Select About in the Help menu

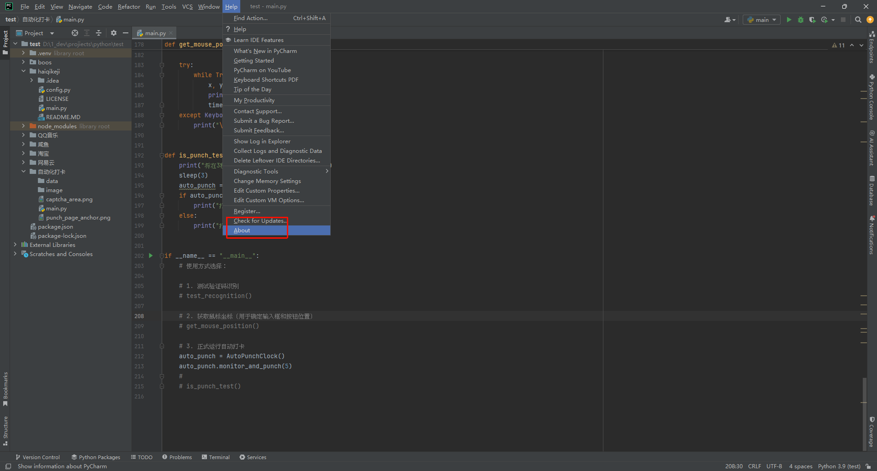(x=242, y=230)
